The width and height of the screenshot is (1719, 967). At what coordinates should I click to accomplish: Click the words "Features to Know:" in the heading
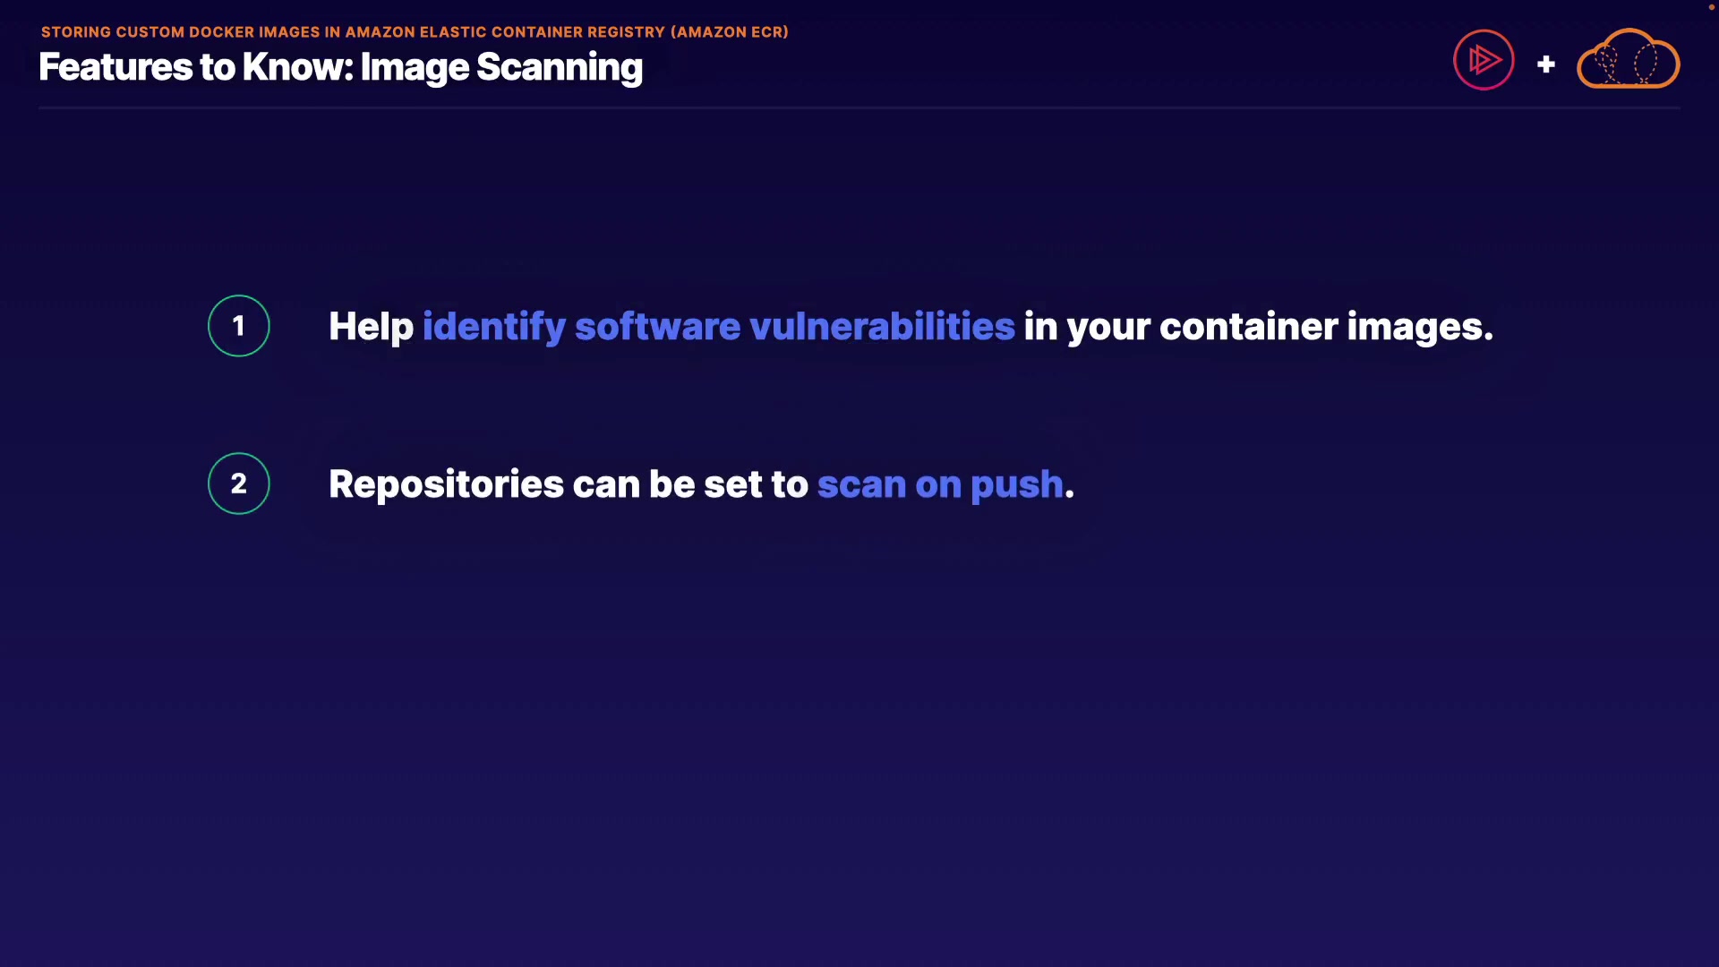(196, 67)
